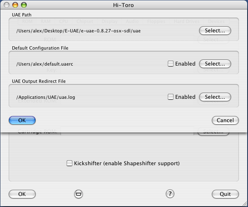
Task: Click OK button at window bottom
Action: tap(22, 194)
